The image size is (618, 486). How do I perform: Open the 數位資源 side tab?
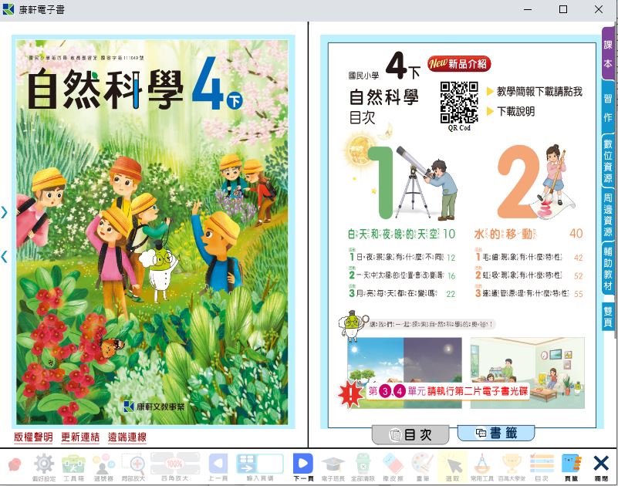point(608,161)
